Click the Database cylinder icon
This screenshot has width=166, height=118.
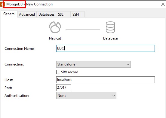[110, 27]
